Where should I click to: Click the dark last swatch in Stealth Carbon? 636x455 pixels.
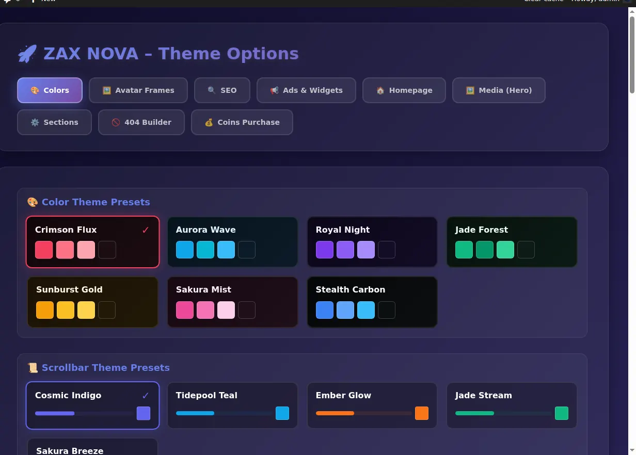tap(387, 310)
